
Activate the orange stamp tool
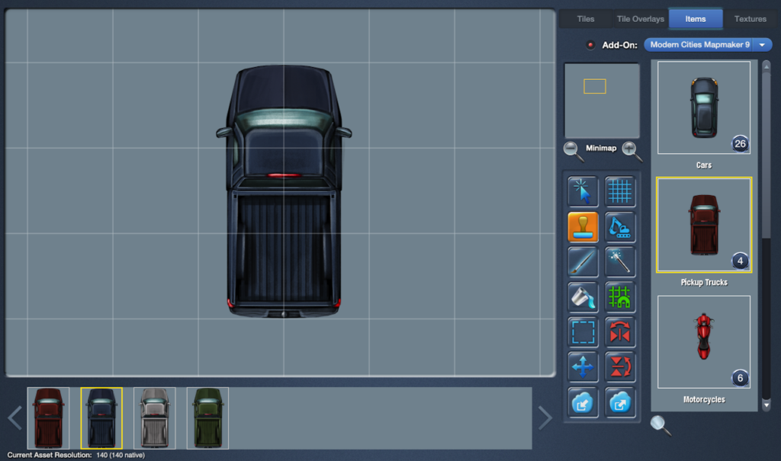(583, 227)
